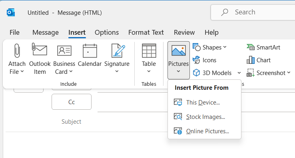Viewport: 295px width, 158px height.
Task: Insert a Chart
Action: click(x=259, y=60)
